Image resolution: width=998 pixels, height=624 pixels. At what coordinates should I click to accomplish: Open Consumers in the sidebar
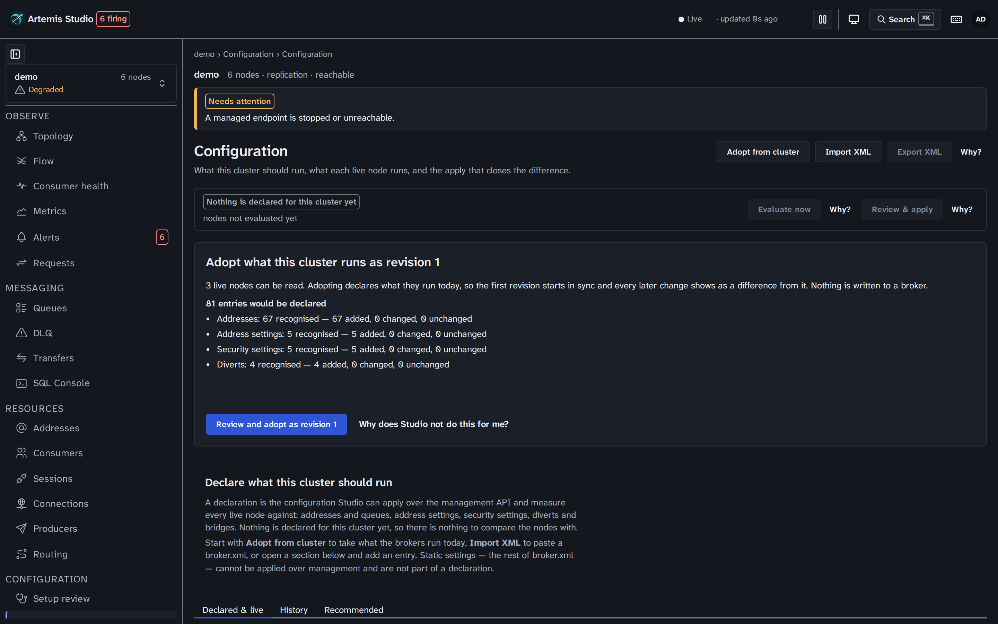click(x=91, y=453)
